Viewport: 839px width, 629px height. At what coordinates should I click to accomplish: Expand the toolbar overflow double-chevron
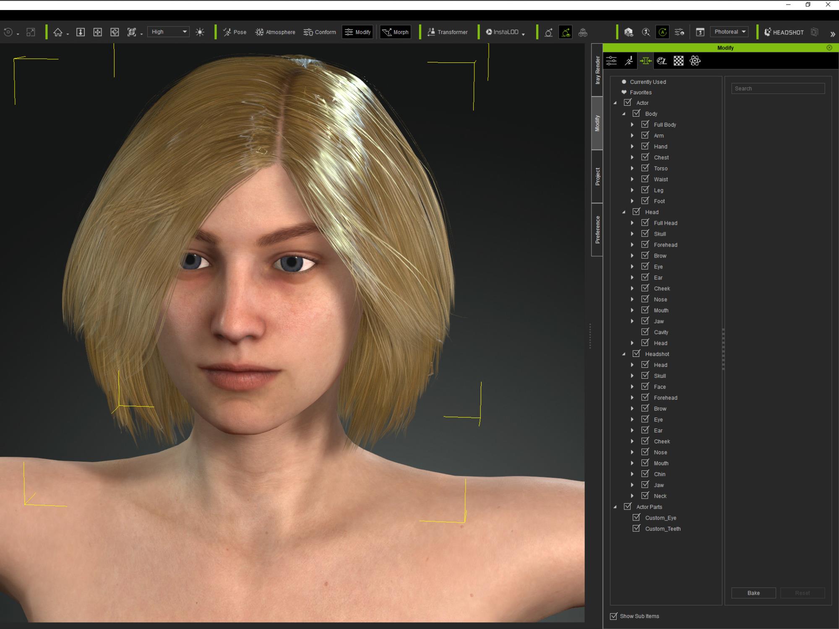point(832,34)
